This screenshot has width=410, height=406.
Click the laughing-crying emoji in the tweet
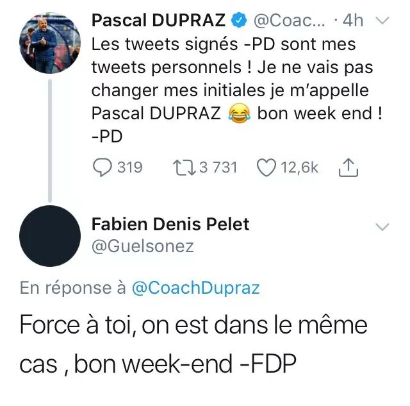pos(238,114)
